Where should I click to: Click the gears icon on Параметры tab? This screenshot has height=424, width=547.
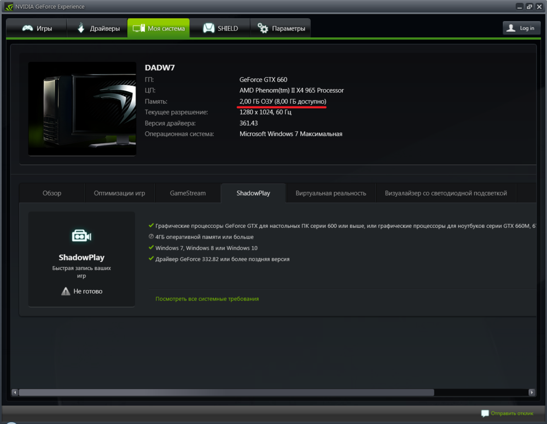(x=263, y=28)
